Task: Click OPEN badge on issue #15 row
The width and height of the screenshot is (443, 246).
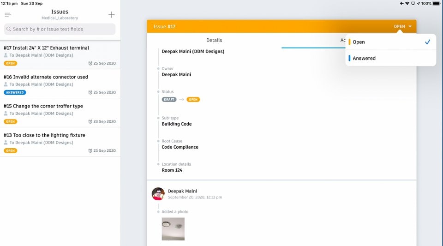Action: 11,121
